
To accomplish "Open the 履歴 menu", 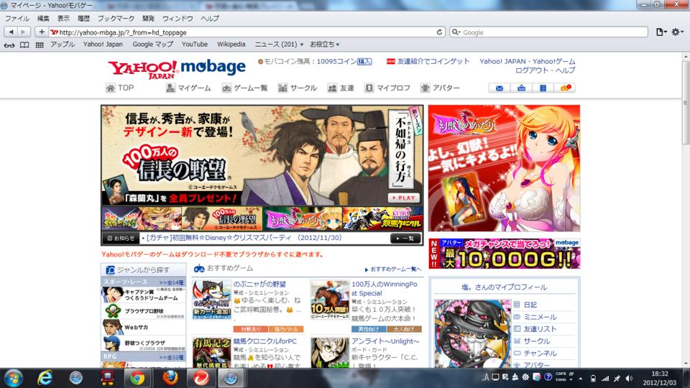I will pos(83,19).
